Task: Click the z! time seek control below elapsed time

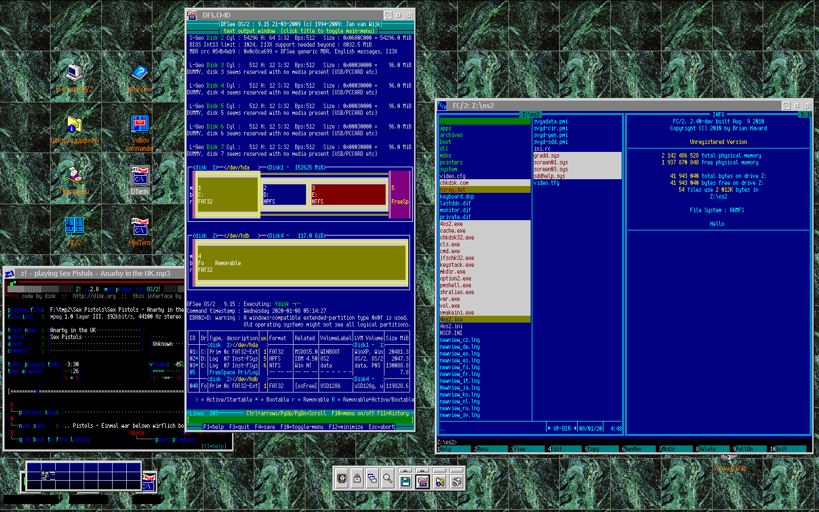Action: (x=72, y=378)
